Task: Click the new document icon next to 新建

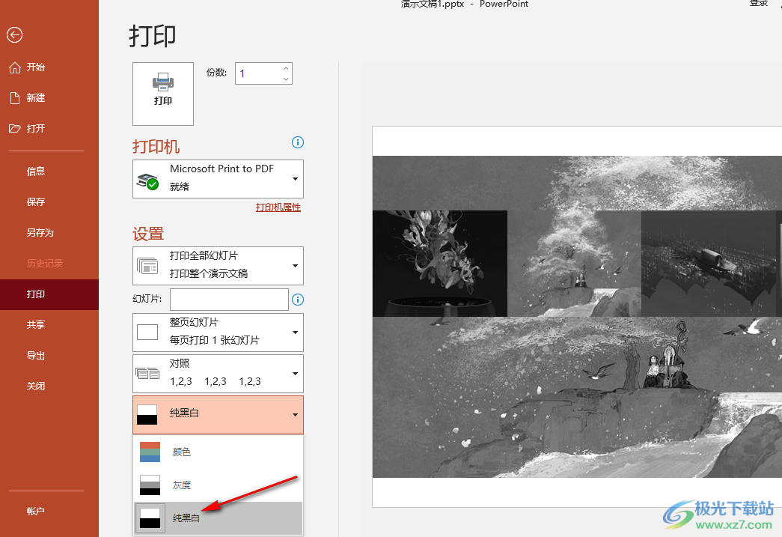Action: (15, 98)
